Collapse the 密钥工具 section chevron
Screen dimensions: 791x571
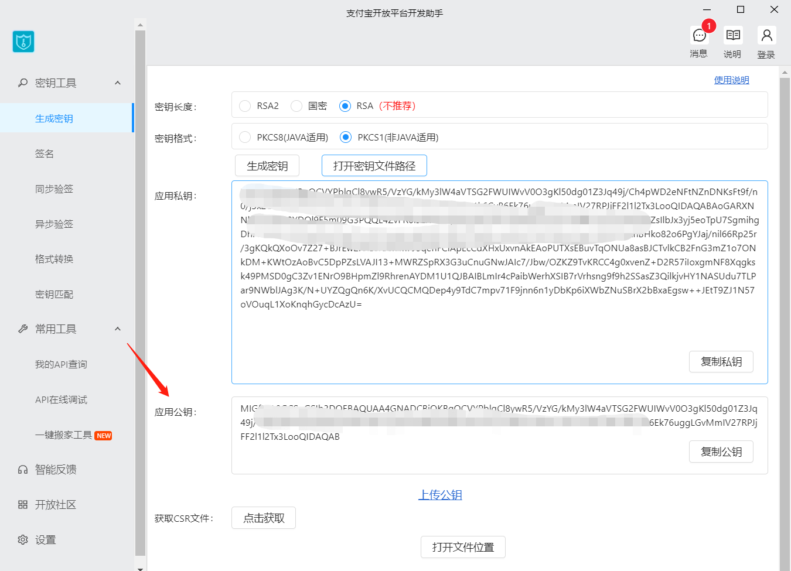pyautogui.click(x=118, y=83)
